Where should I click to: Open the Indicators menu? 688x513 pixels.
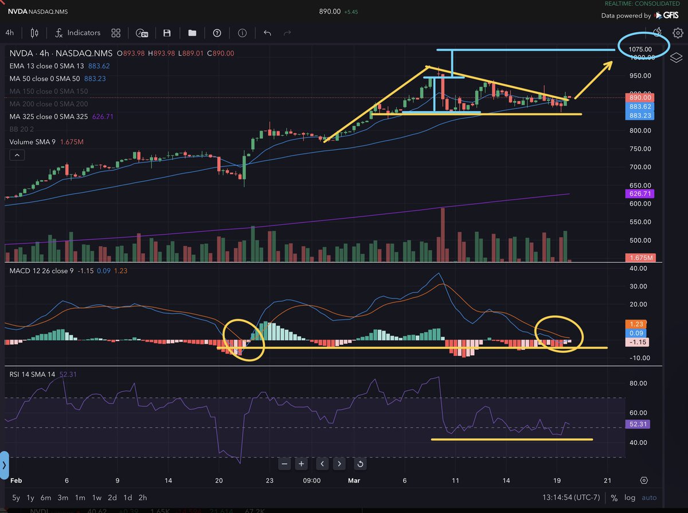click(x=77, y=33)
